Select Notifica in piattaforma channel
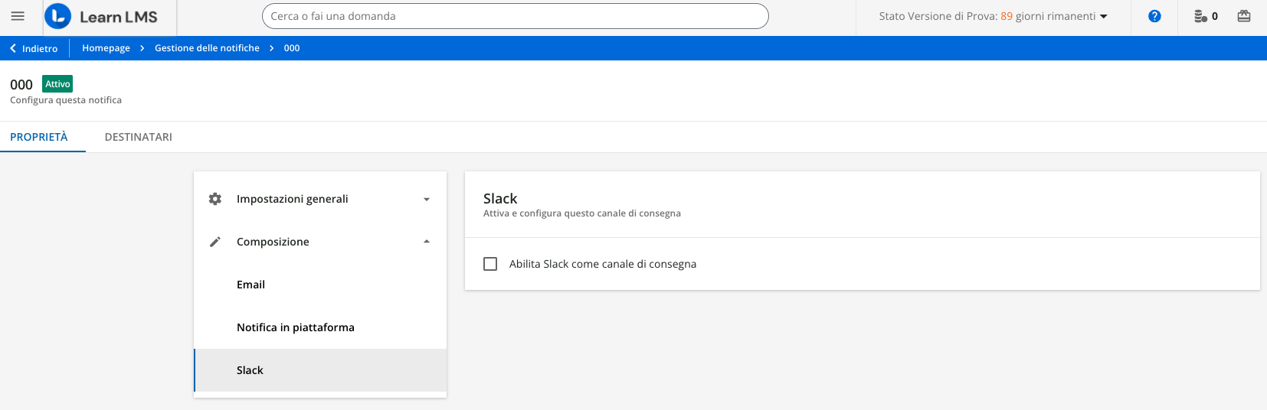Viewport: 1267px width, 410px height. [x=295, y=327]
